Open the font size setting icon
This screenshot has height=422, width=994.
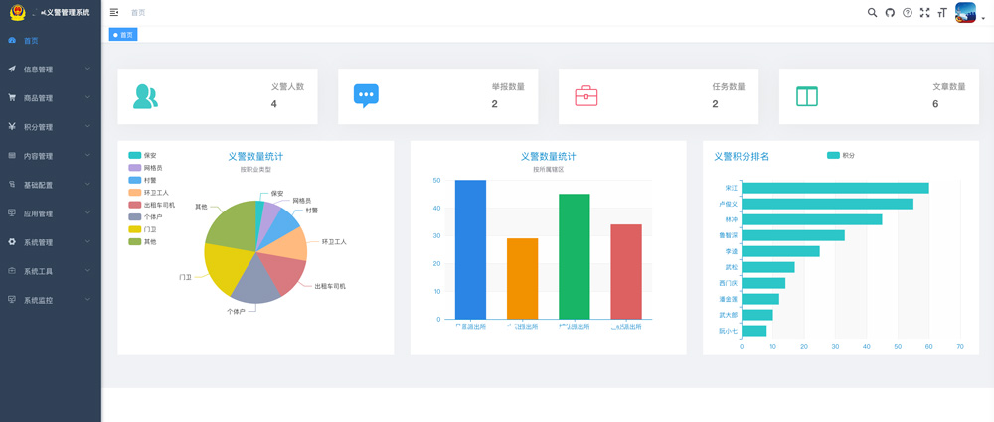click(x=941, y=13)
